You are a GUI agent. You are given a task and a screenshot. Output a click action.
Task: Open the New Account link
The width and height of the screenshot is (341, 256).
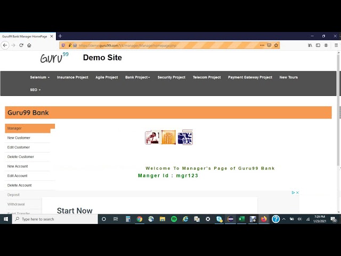[x=18, y=166]
